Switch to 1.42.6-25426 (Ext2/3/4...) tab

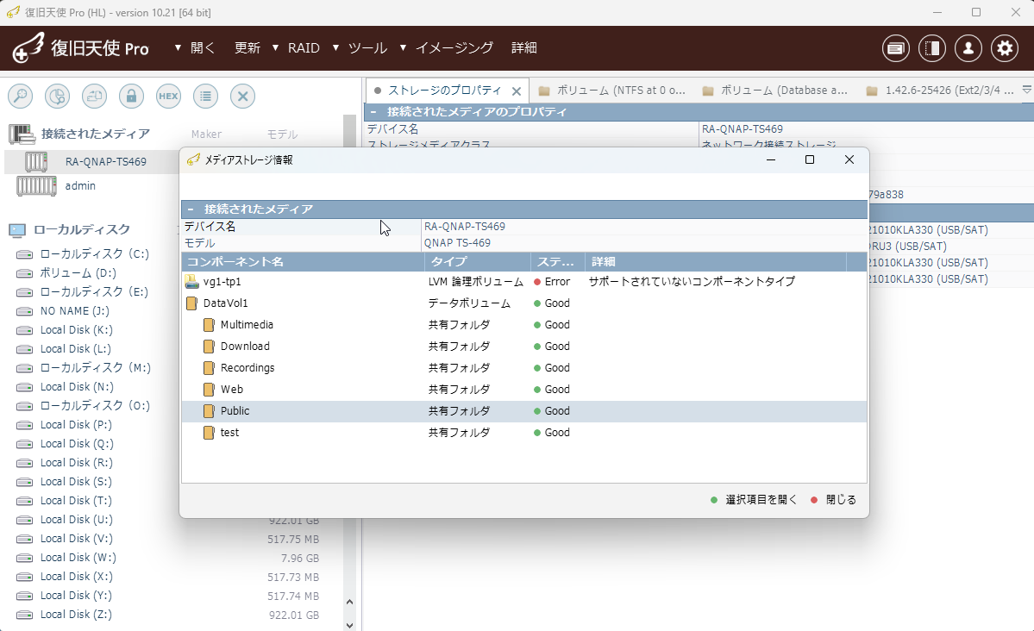pos(940,91)
